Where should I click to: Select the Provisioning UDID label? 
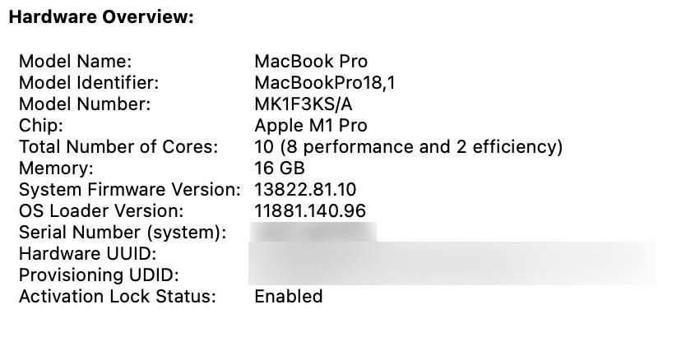click(x=99, y=275)
